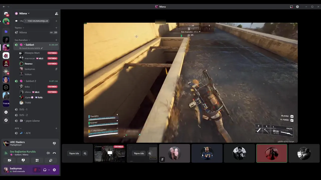321x180 pixels.
Task: Click Yayını izle on the leftmost tile
Action: [74, 153]
